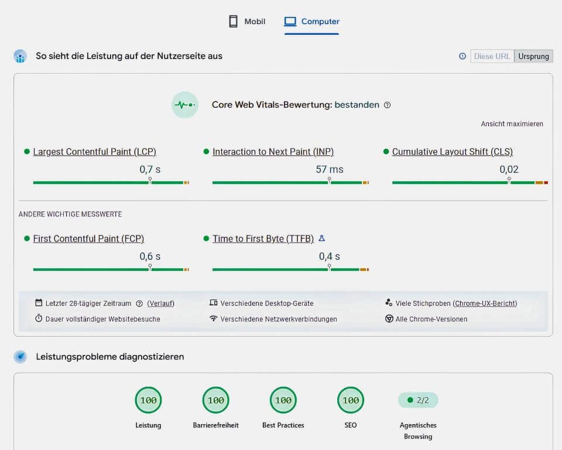Click Verschiedene Desktop-Geräte text

pyautogui.click(x=267, y=303)
